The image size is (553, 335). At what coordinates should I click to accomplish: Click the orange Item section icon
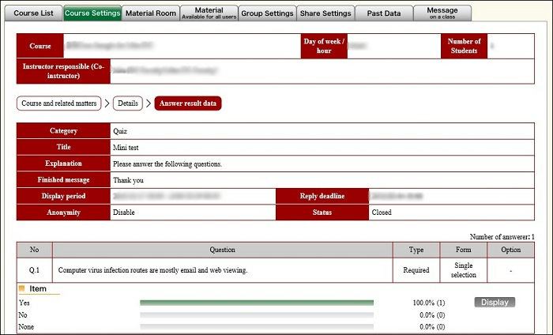pyautogui.click(x=22, y=289)
